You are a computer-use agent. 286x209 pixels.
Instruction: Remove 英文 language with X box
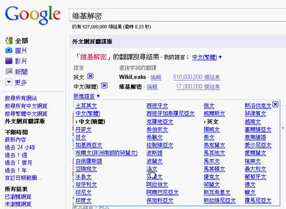pyautogui.click(x=90, y=76)
